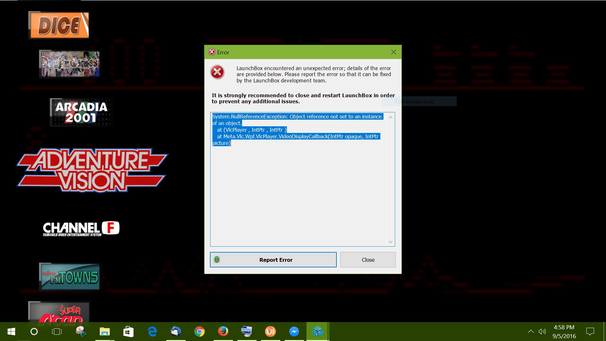
Task: Open Cortana search circle
Action: [34, 332]
